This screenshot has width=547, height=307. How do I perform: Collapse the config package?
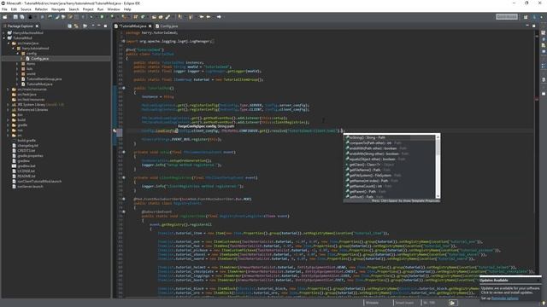tap(18, 53)
